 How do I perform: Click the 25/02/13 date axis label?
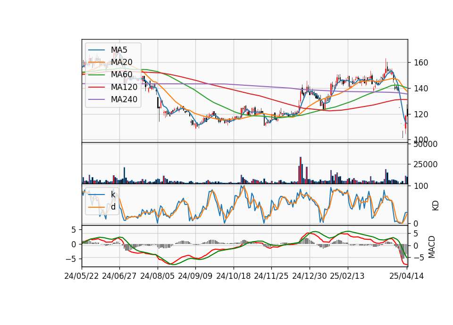click(x=347, y=276)
